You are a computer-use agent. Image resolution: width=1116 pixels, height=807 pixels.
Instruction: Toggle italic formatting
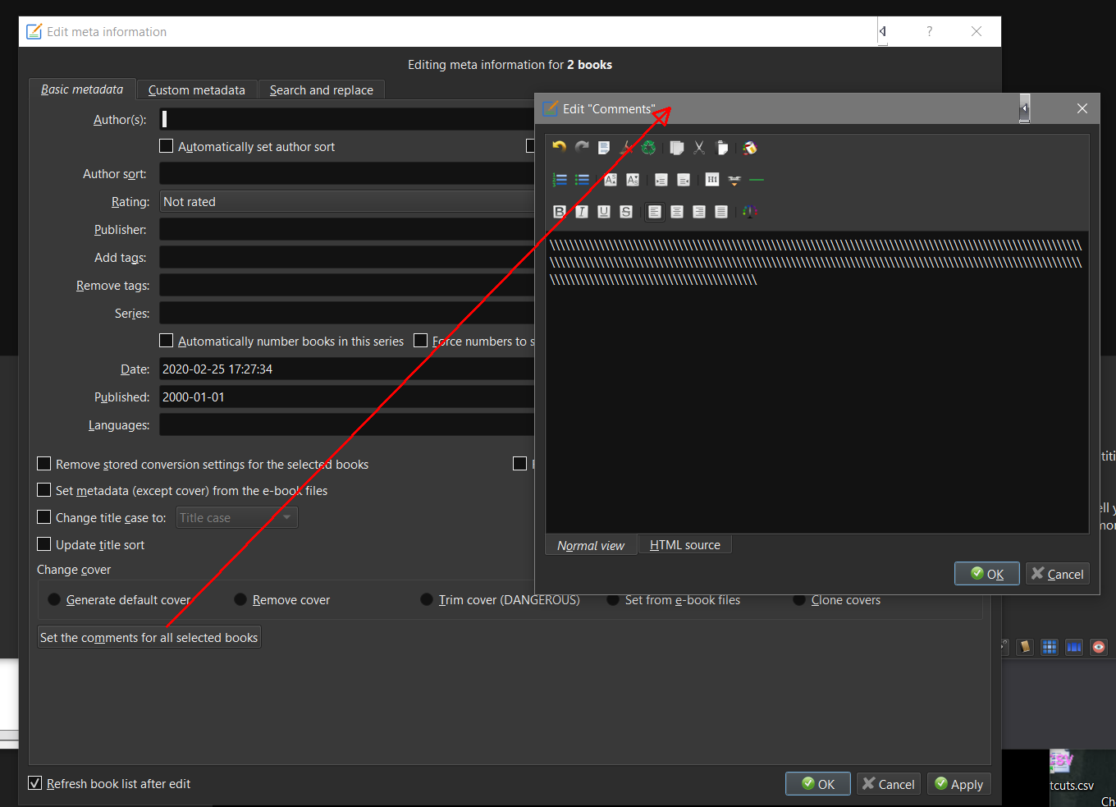582,212
